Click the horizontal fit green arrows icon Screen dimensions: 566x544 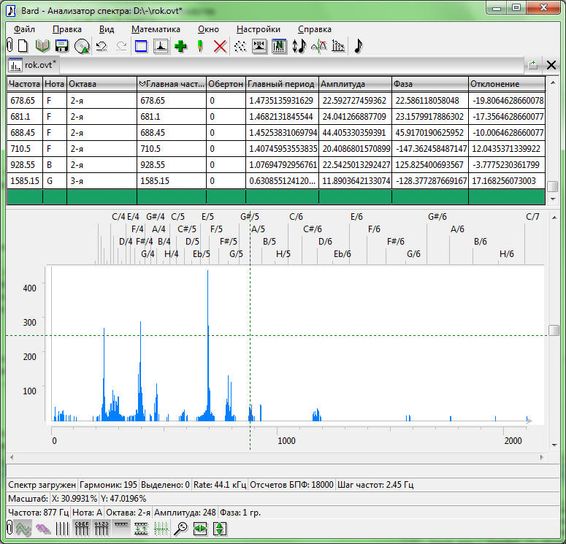200,529
